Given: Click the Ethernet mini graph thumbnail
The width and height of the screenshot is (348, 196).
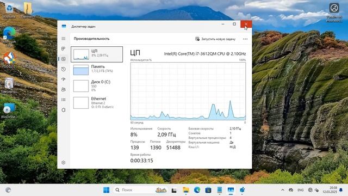Looking at the screenshot, I should tap(81, 103).
